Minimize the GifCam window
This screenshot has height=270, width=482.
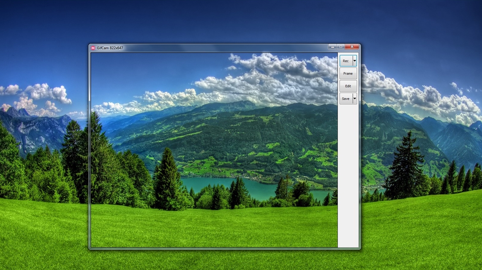332,47
